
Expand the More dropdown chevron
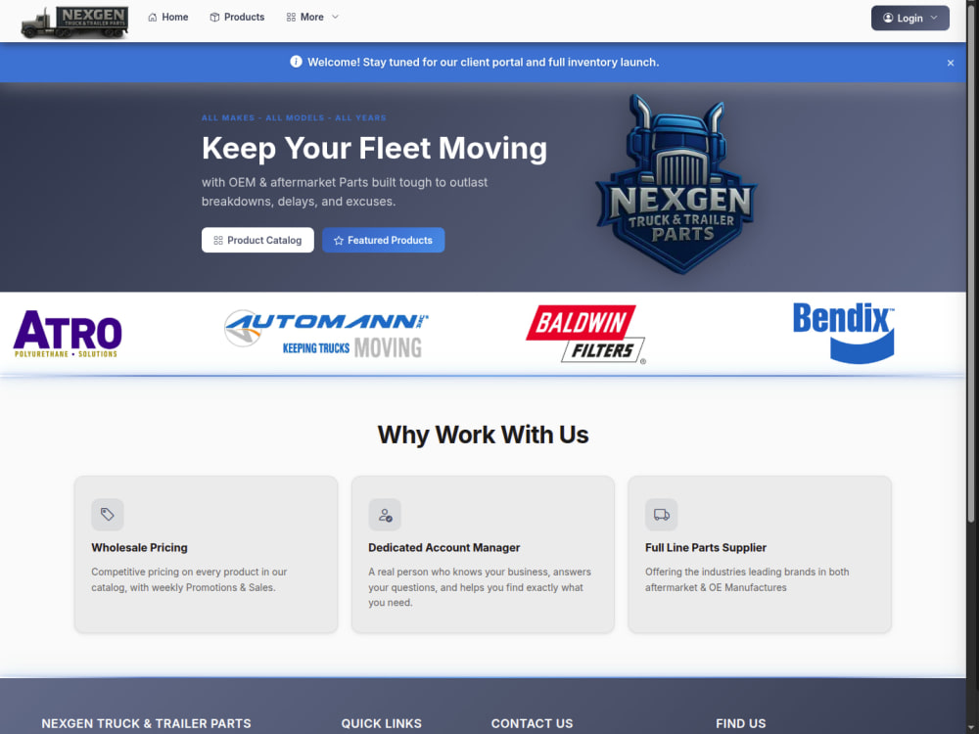[335, 18]
